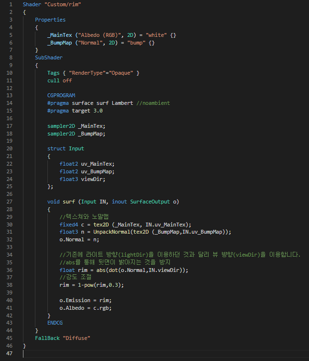Click the Shader keyword on line 1
The width and height of the screenshot is (309, 361).
(32, 4)
